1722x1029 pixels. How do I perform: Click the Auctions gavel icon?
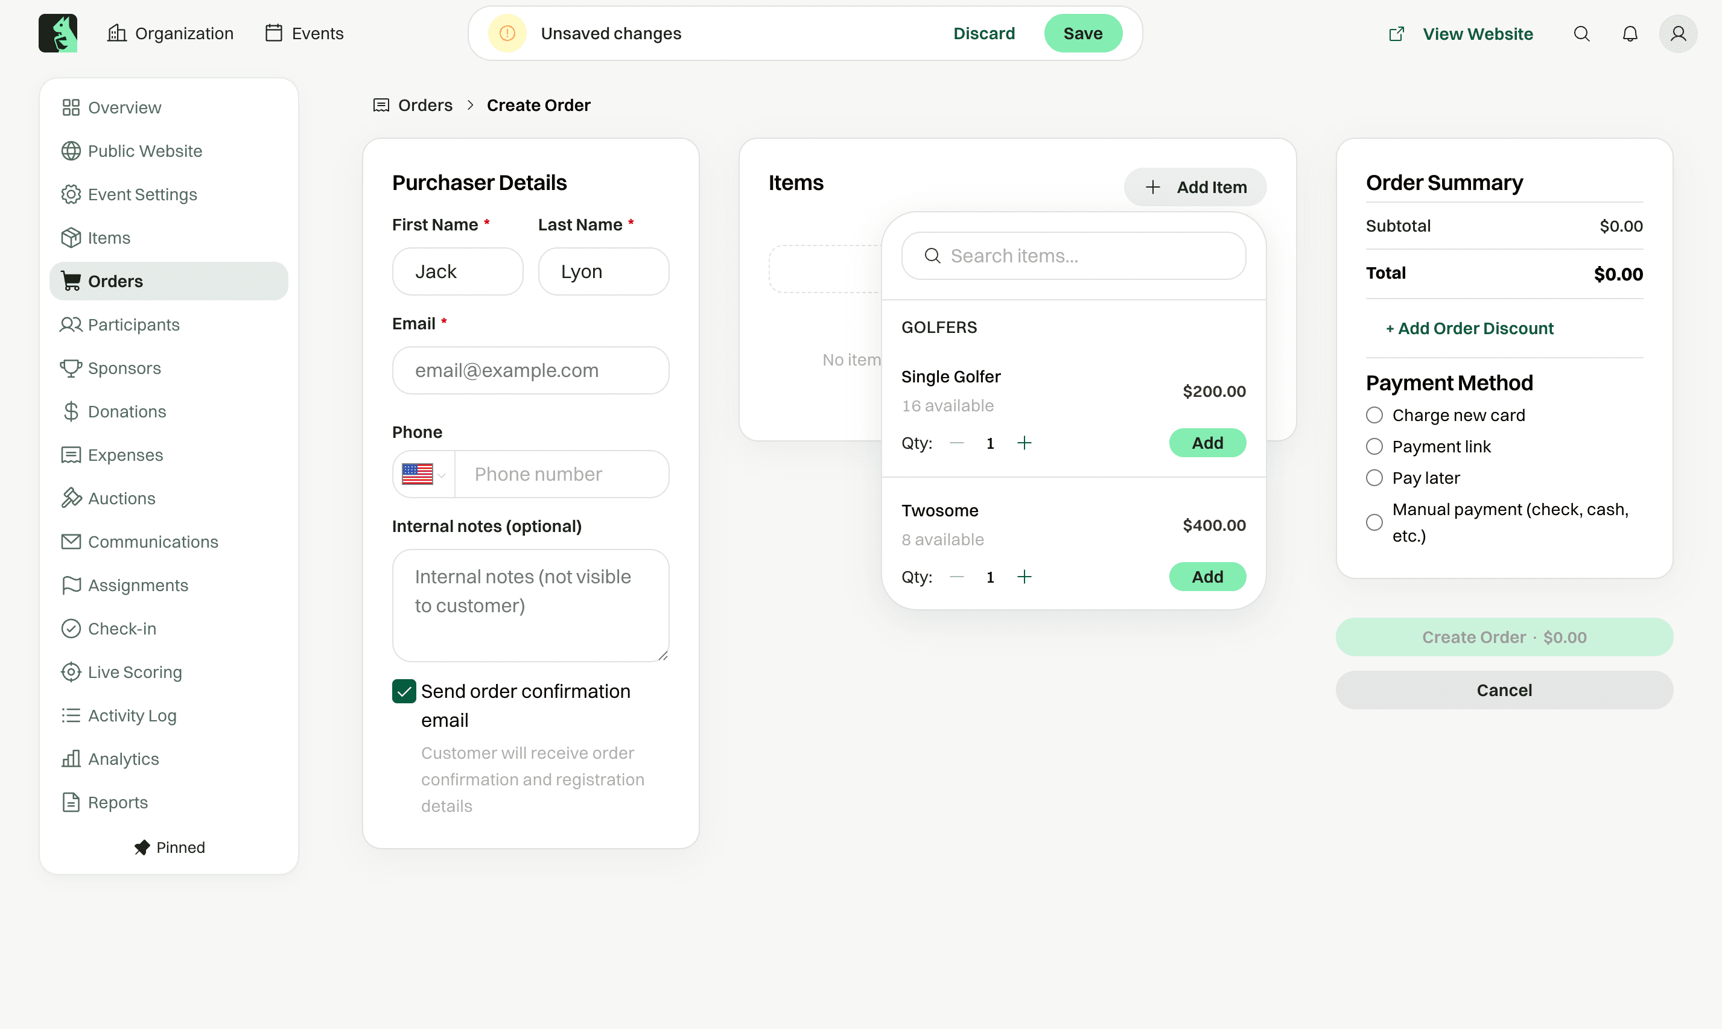(71, 499)
